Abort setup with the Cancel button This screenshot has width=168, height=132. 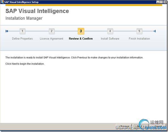(x=158, y=127)
